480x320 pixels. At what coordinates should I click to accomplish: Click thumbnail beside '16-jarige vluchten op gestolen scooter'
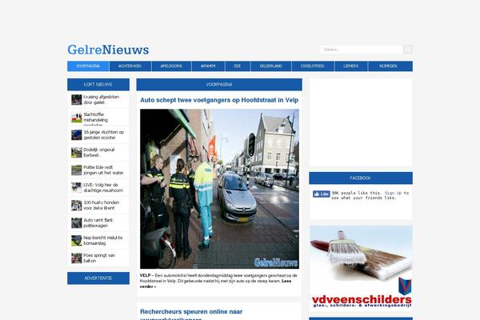pos(77,134)
